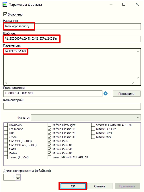Screen dimensions: 144x192
Task: Check the Mifare DESFire option
Action: coord(93,129)
